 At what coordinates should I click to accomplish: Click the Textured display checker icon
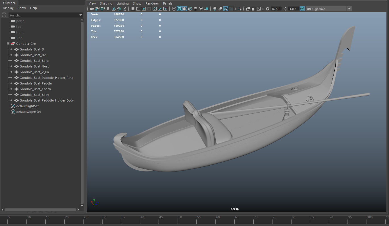click(x=195, y=9)
